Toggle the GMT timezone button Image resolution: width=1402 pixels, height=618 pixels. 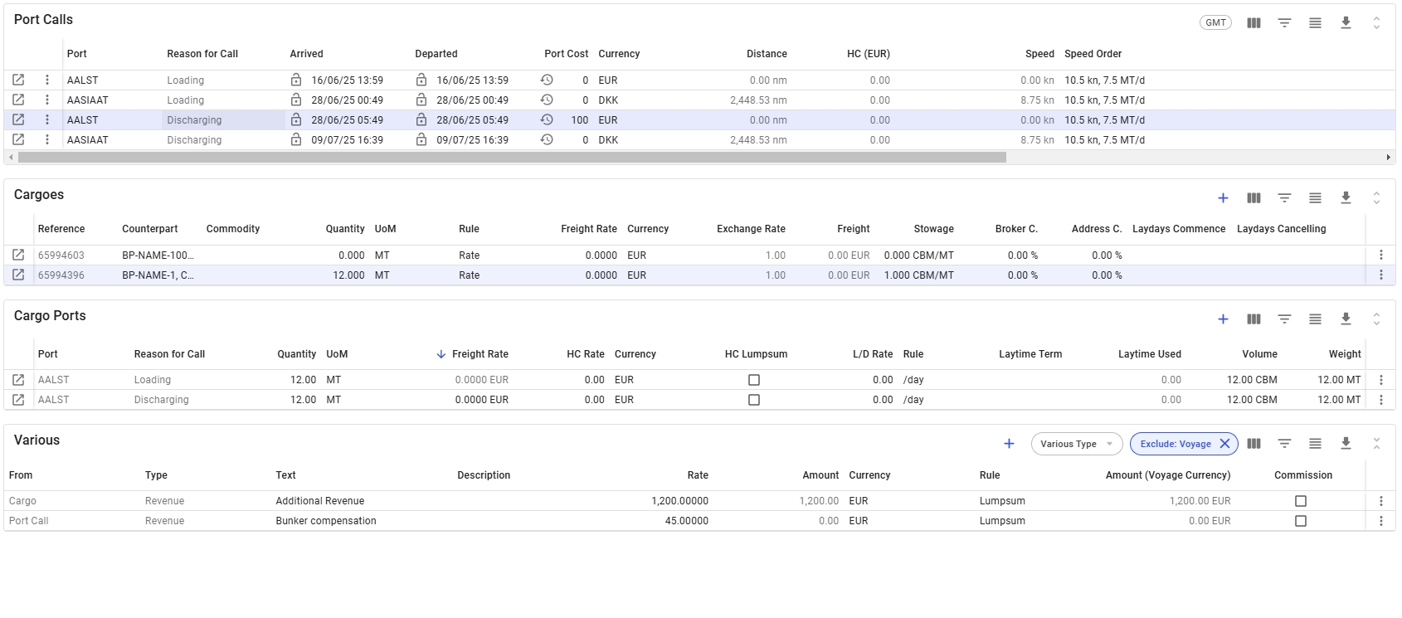1215,23
